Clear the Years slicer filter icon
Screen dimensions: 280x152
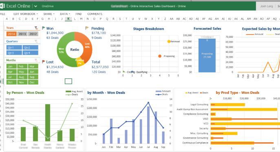36,28
